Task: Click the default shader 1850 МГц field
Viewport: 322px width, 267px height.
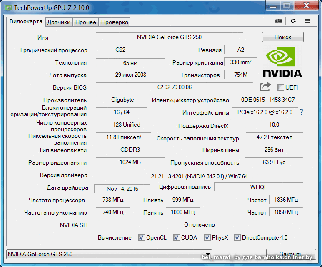Action: [286, 212]
